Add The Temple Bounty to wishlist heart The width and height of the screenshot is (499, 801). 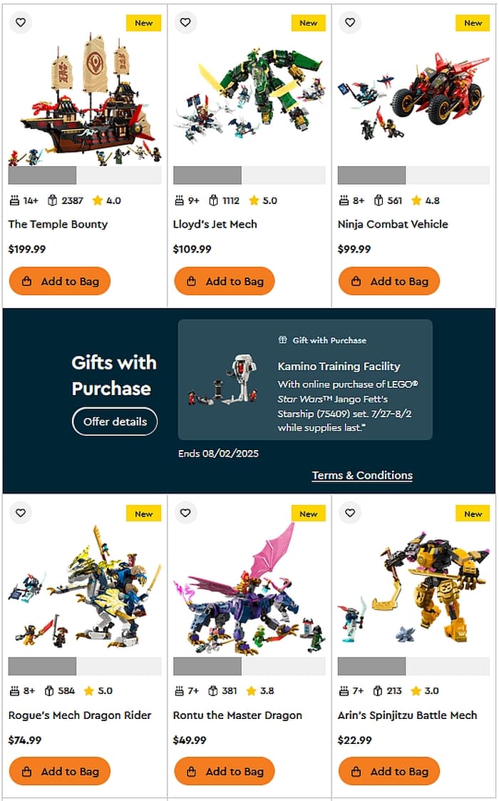pyautogui.click(x=21, y=23)
